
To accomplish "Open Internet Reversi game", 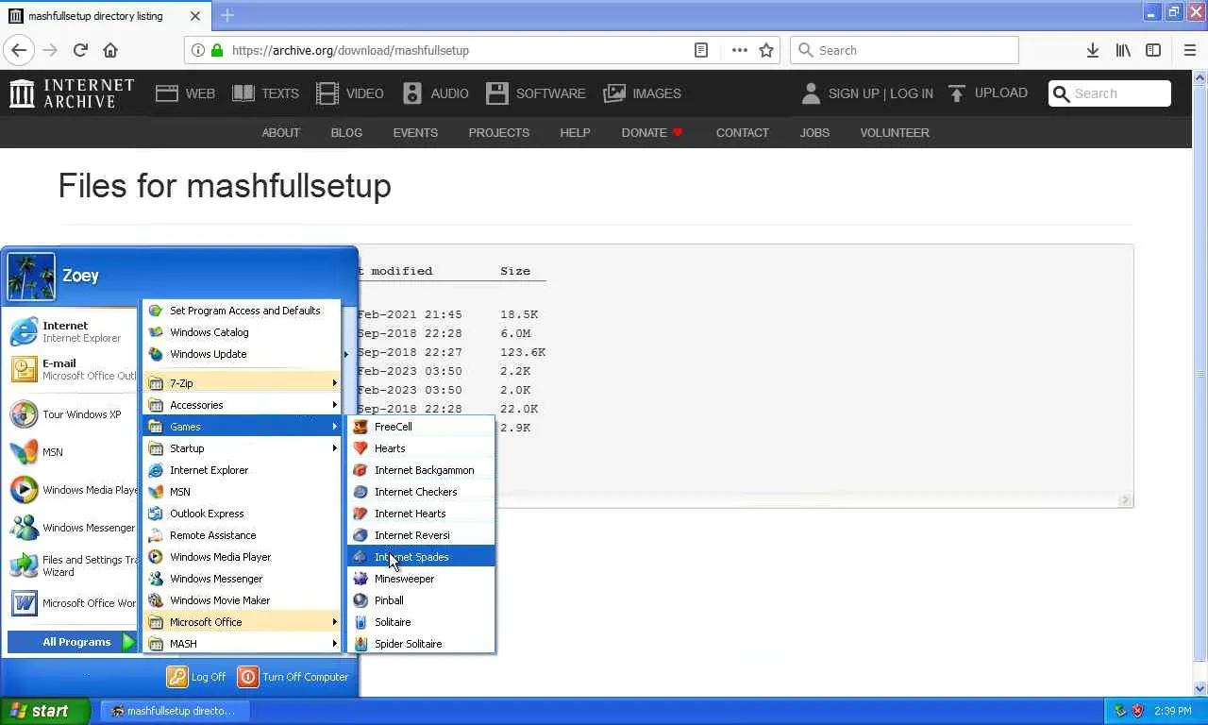I will pyautogui.click(x=421, y=535).
